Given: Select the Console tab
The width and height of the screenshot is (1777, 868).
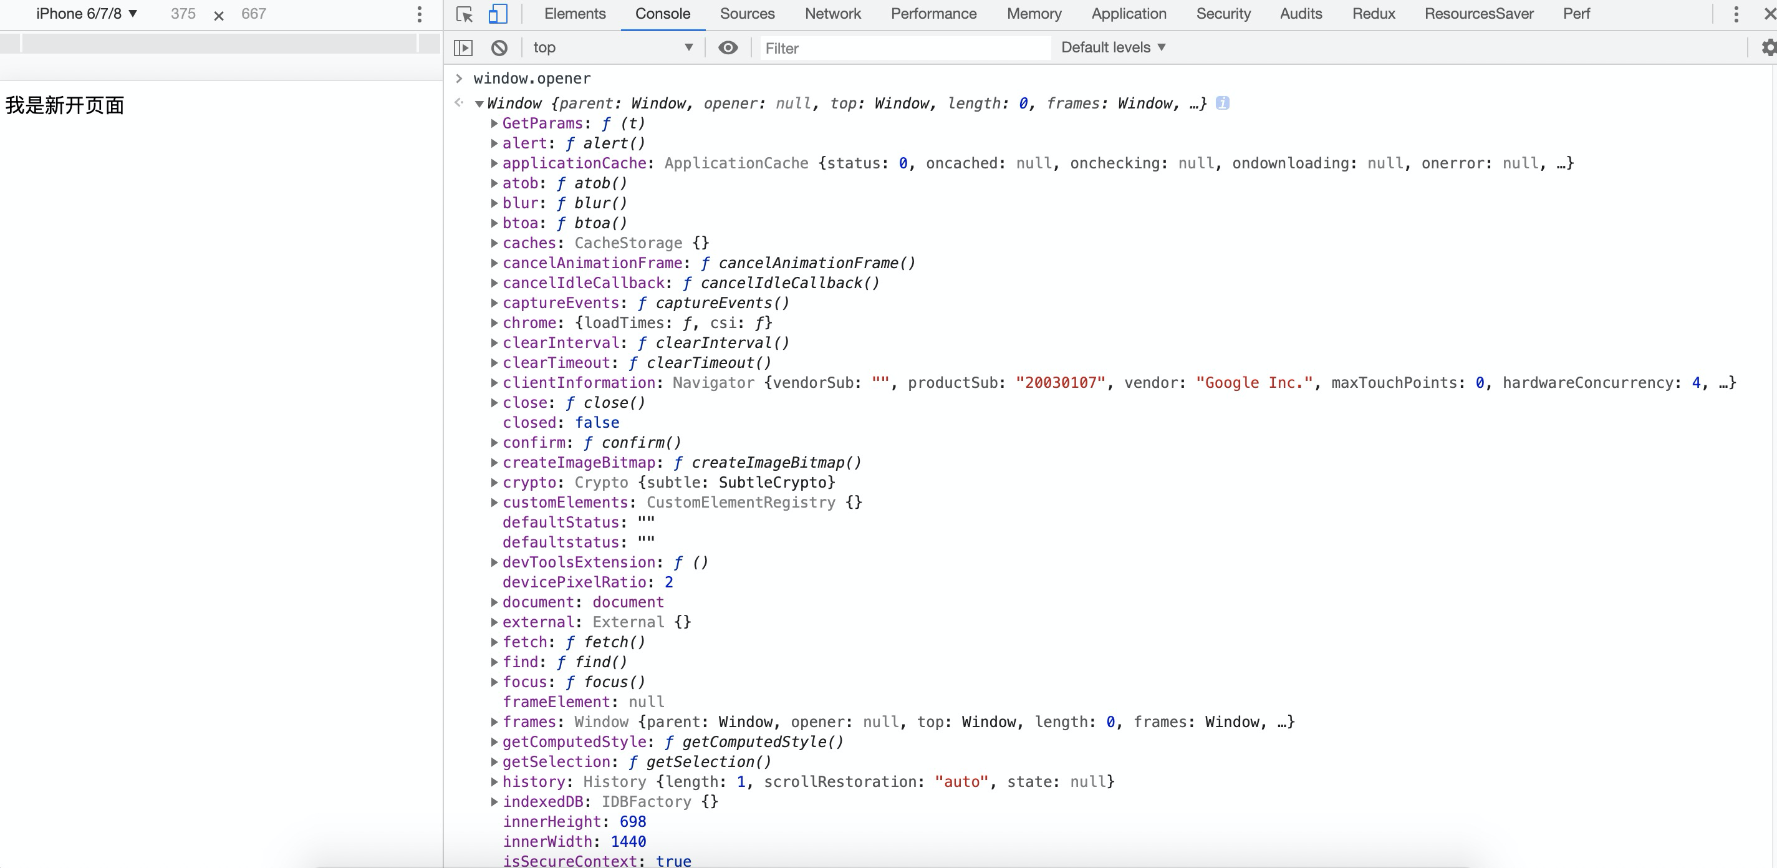Looking at the screenshot, I should click(662, 14).
